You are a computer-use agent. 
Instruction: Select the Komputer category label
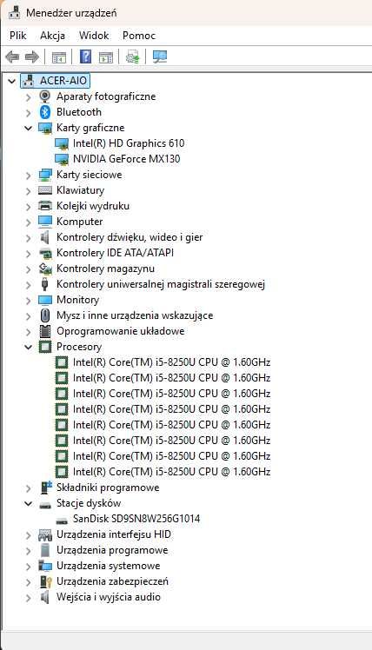tap(80, 222)
